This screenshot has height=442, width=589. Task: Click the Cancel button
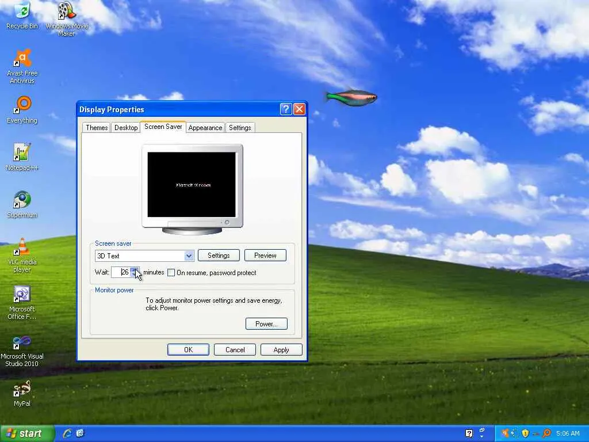click(235, 350)
